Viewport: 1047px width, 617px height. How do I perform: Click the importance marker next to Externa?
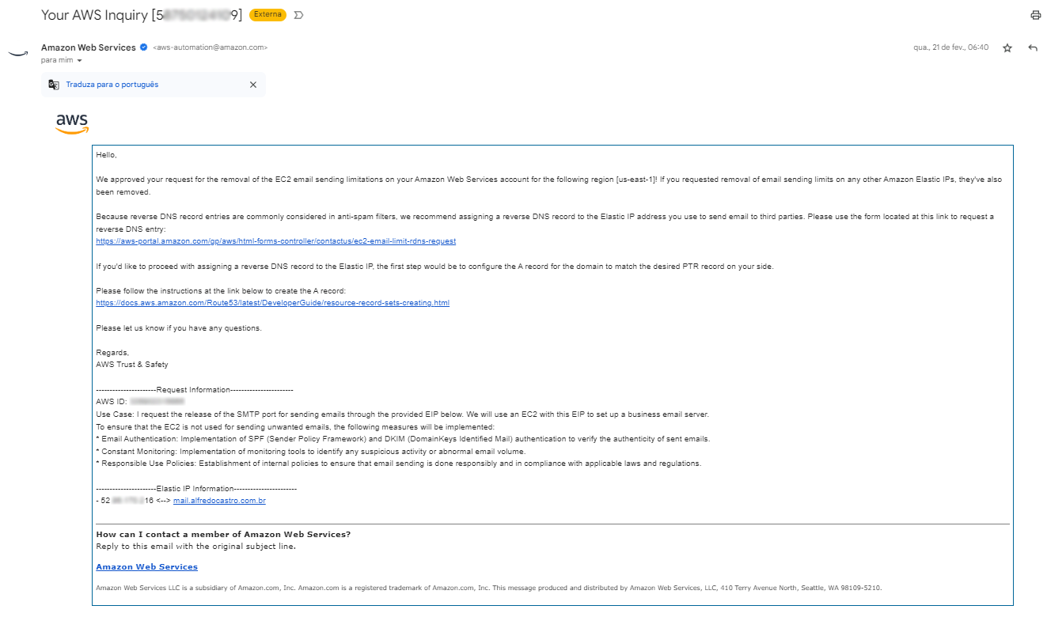[x=298, y=15]
